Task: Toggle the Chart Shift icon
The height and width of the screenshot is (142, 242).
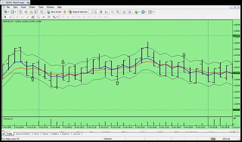Action: point(130,12)
